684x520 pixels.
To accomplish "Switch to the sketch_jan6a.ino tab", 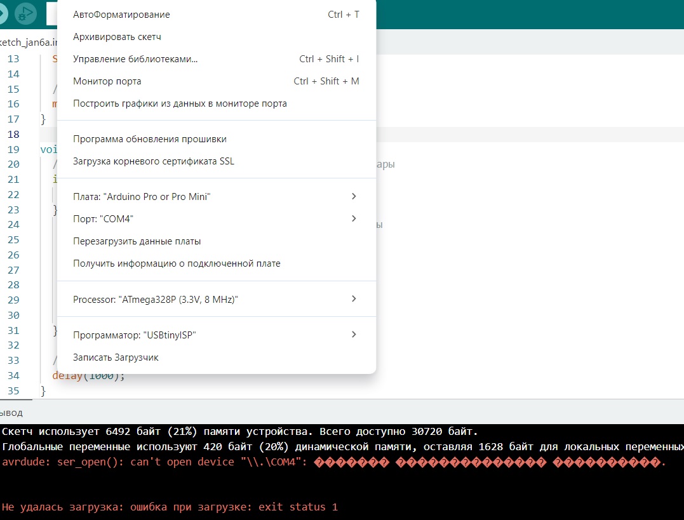I will tap(29, 43).
